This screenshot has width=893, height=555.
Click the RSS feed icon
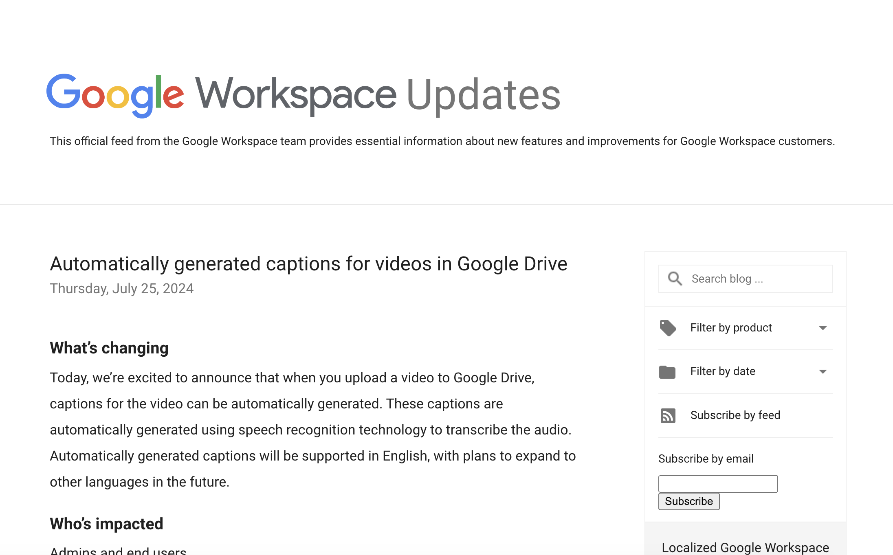pos(668,416)
